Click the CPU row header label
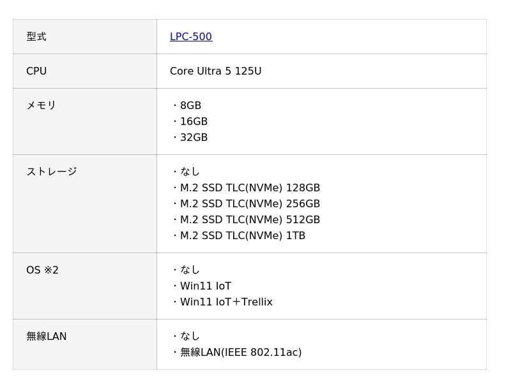The image size is (511, 389). click(x=36, y=71)
